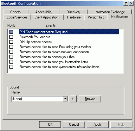This screenshot has width=135, height=131.
Task: Go to the Hardware tab
Action: coord(74,17)
